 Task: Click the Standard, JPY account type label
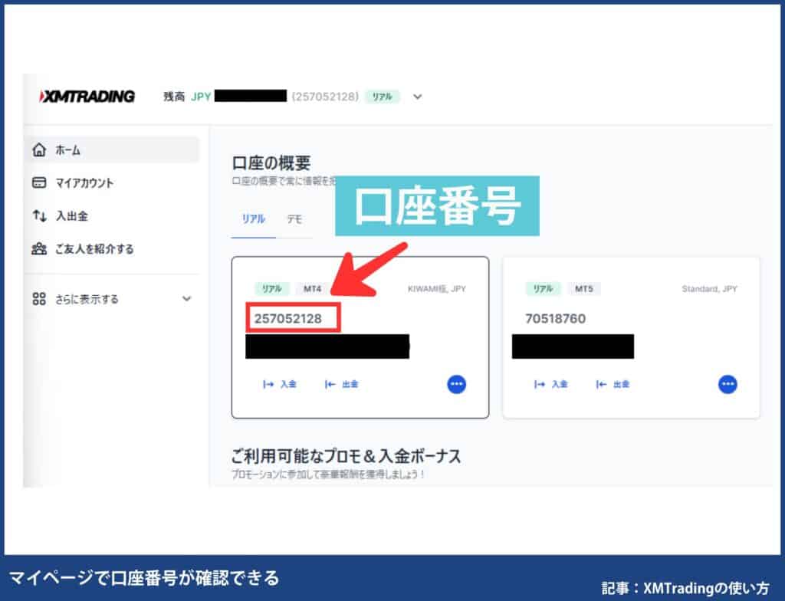(709, 289)
